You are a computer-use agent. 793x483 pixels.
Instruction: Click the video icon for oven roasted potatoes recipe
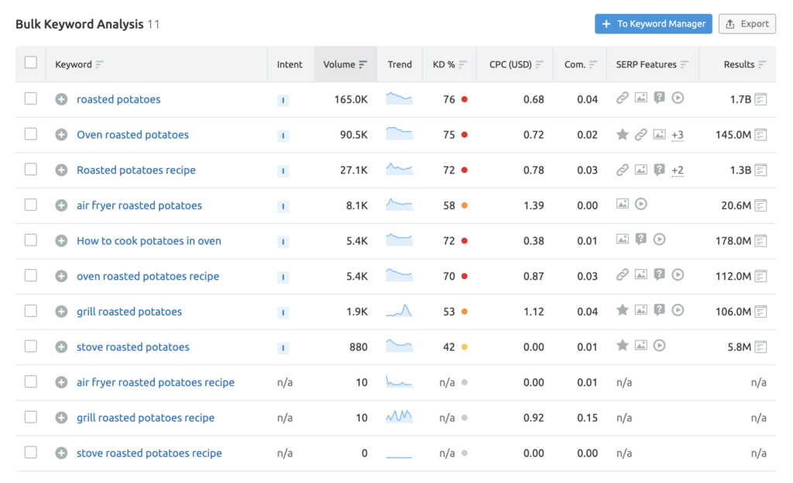tap(678, 274)
